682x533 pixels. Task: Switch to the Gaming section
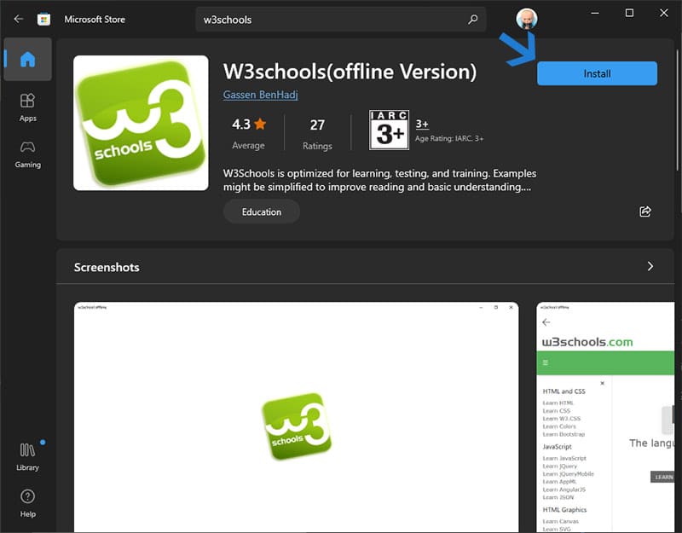click(27, 154)
